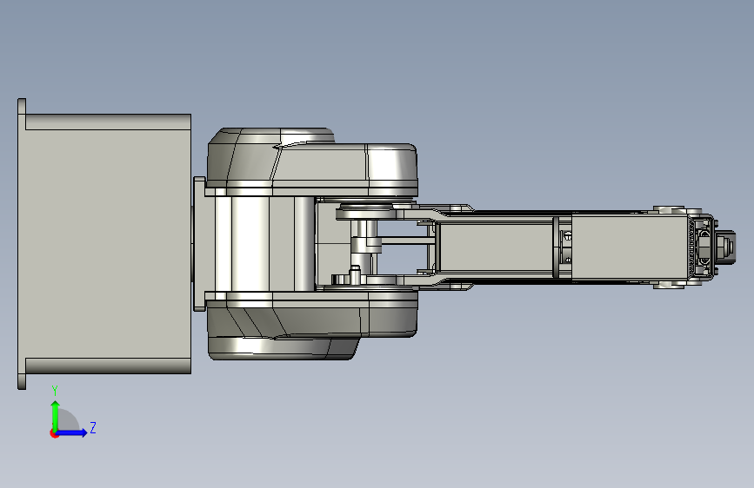Click the green Y axis arrow on triad
Image resolution: width=754 pixels, height=488 pixels.
pyautogui.click(x=56, y=415)
